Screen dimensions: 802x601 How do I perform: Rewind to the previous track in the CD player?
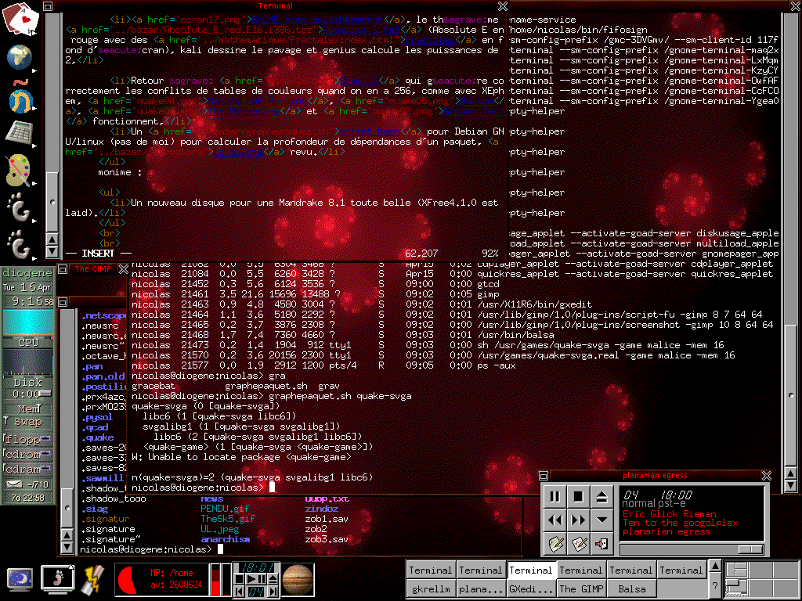pos(555,520)
